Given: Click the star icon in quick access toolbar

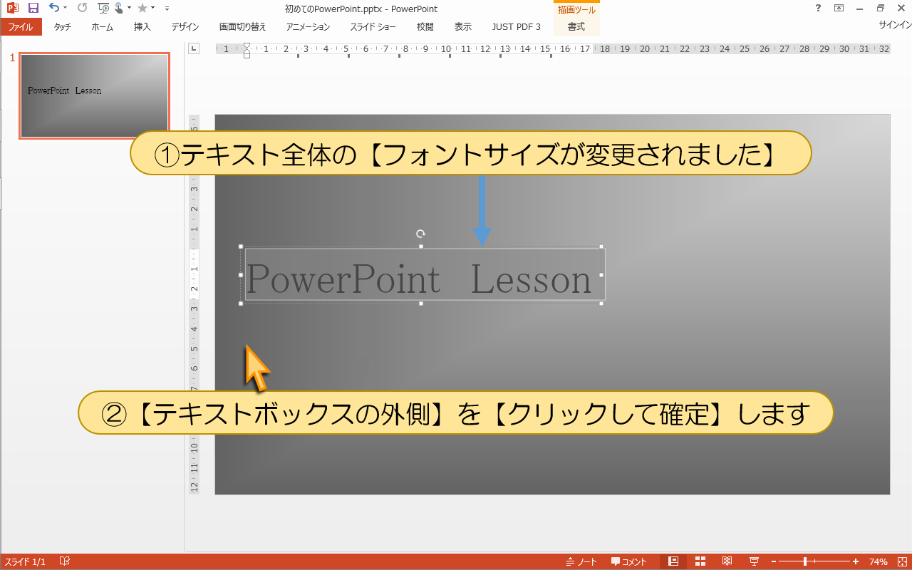Looking at the screenshot, I should (142, 9).
